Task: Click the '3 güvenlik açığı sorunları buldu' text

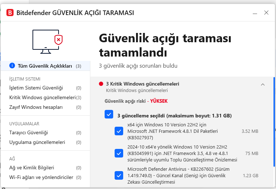Action: (x=138, y=66)
